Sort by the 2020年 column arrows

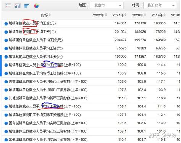point(145,15)
